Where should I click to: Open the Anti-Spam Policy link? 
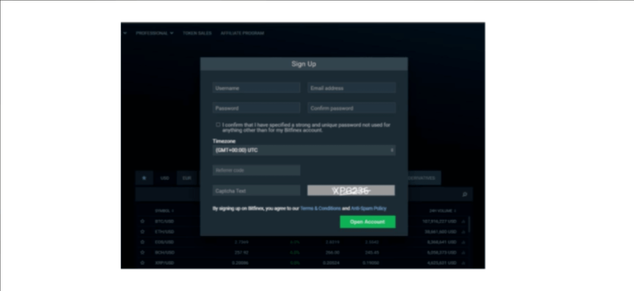pyautogui.click(x=369, y=208)
